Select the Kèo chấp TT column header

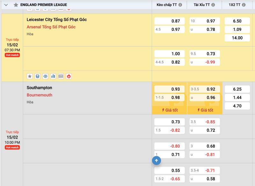coord(166,5)
